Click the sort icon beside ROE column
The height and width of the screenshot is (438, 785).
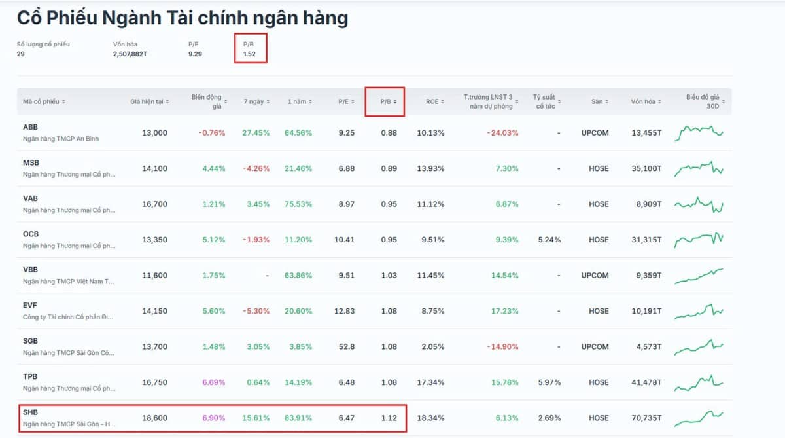pos(444,101)
